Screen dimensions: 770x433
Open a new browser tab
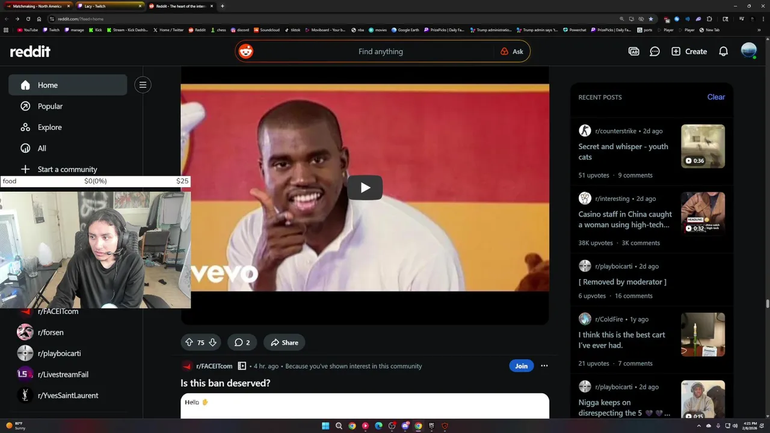[x=222, y=6]
